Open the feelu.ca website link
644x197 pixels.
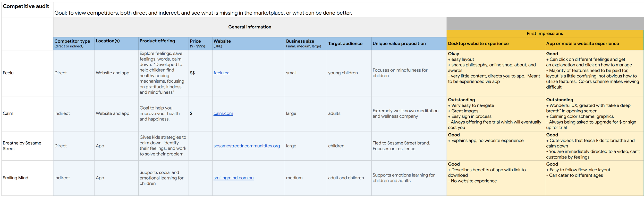coord(221,73)
